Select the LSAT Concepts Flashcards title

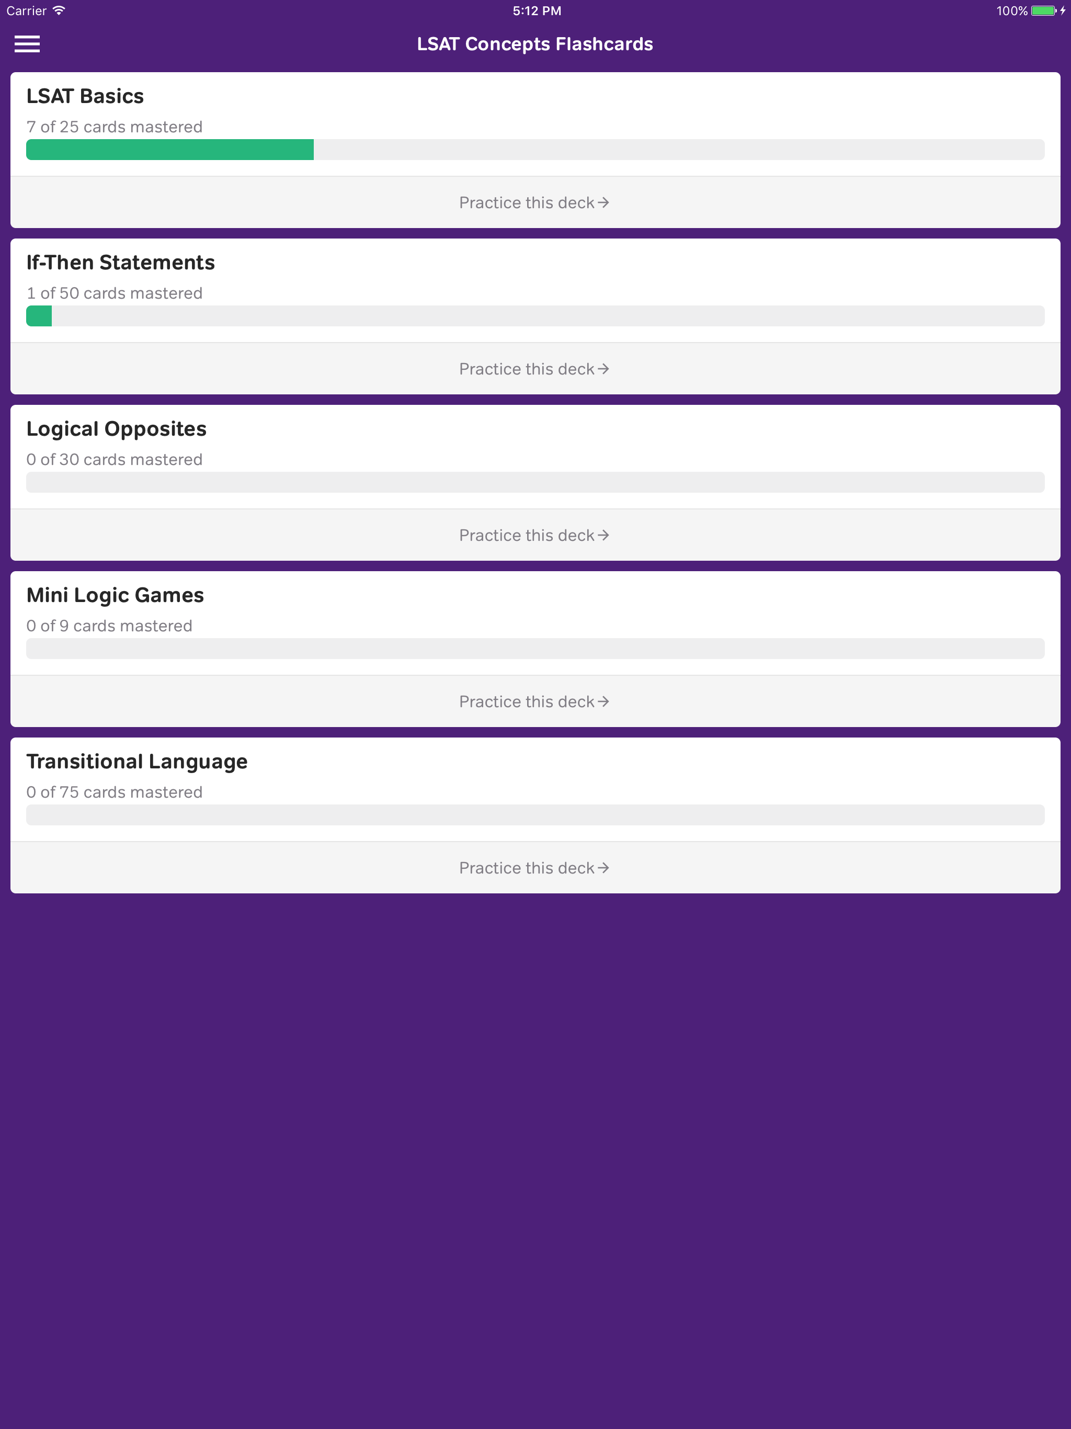535,44
